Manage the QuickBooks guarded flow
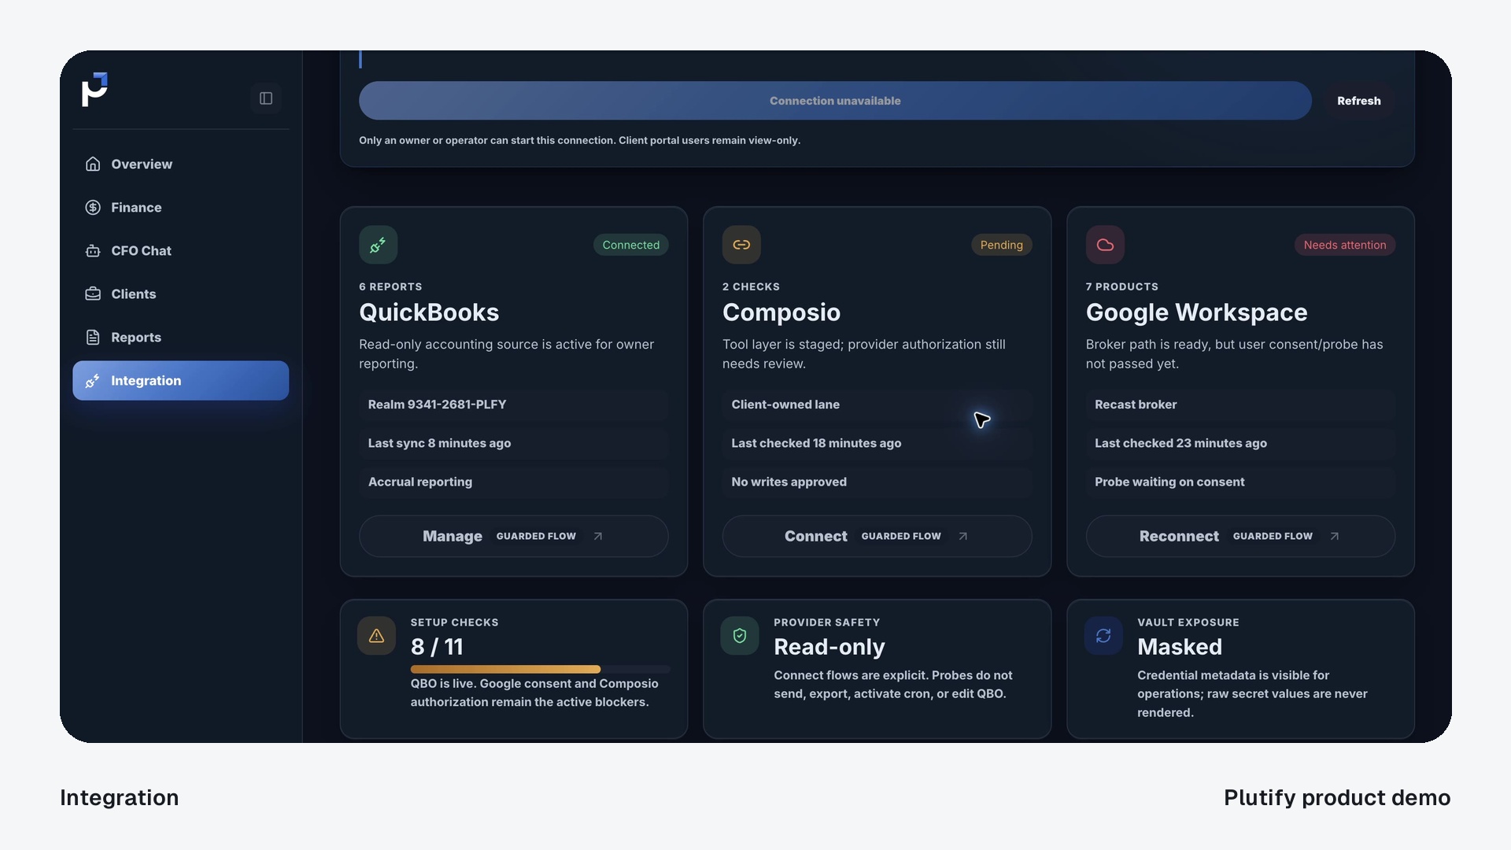Image resolution: width=1511 pixels, height=850 pixels. pos(513,536)
